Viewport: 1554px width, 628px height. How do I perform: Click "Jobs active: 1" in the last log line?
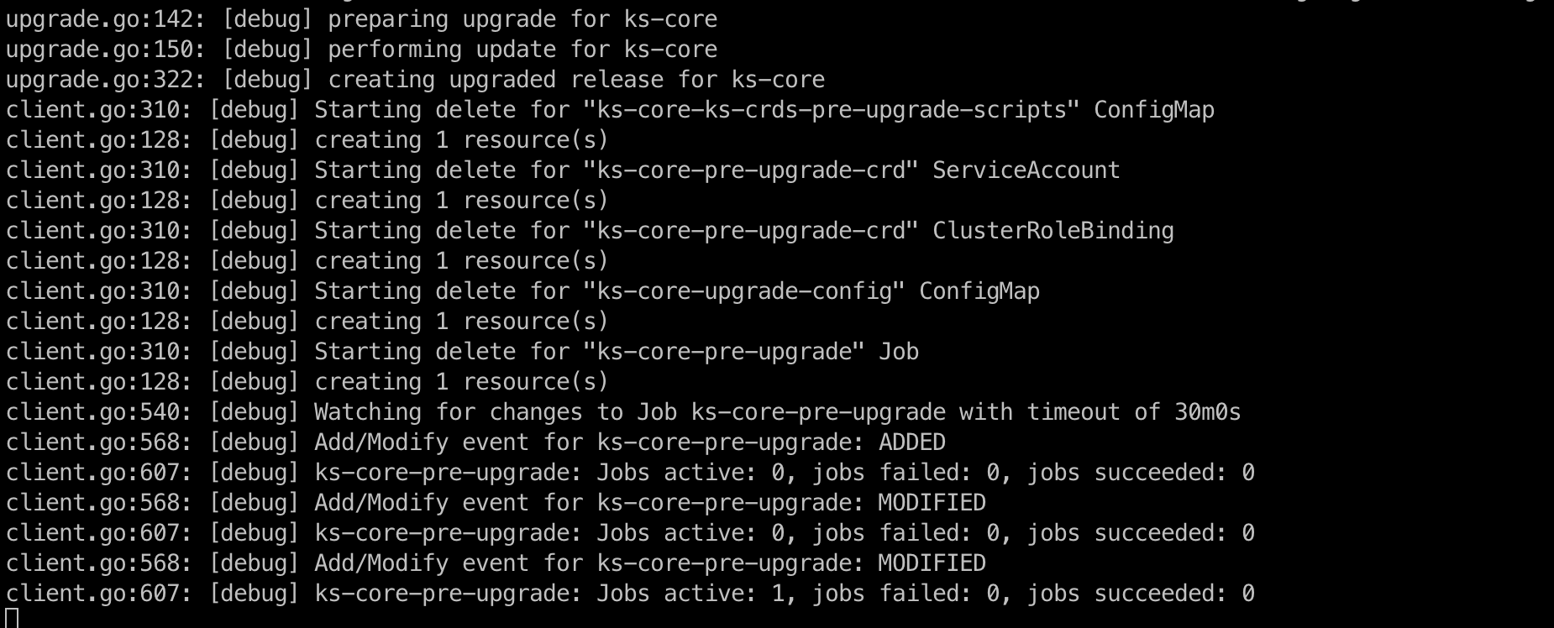click(690, 594)
